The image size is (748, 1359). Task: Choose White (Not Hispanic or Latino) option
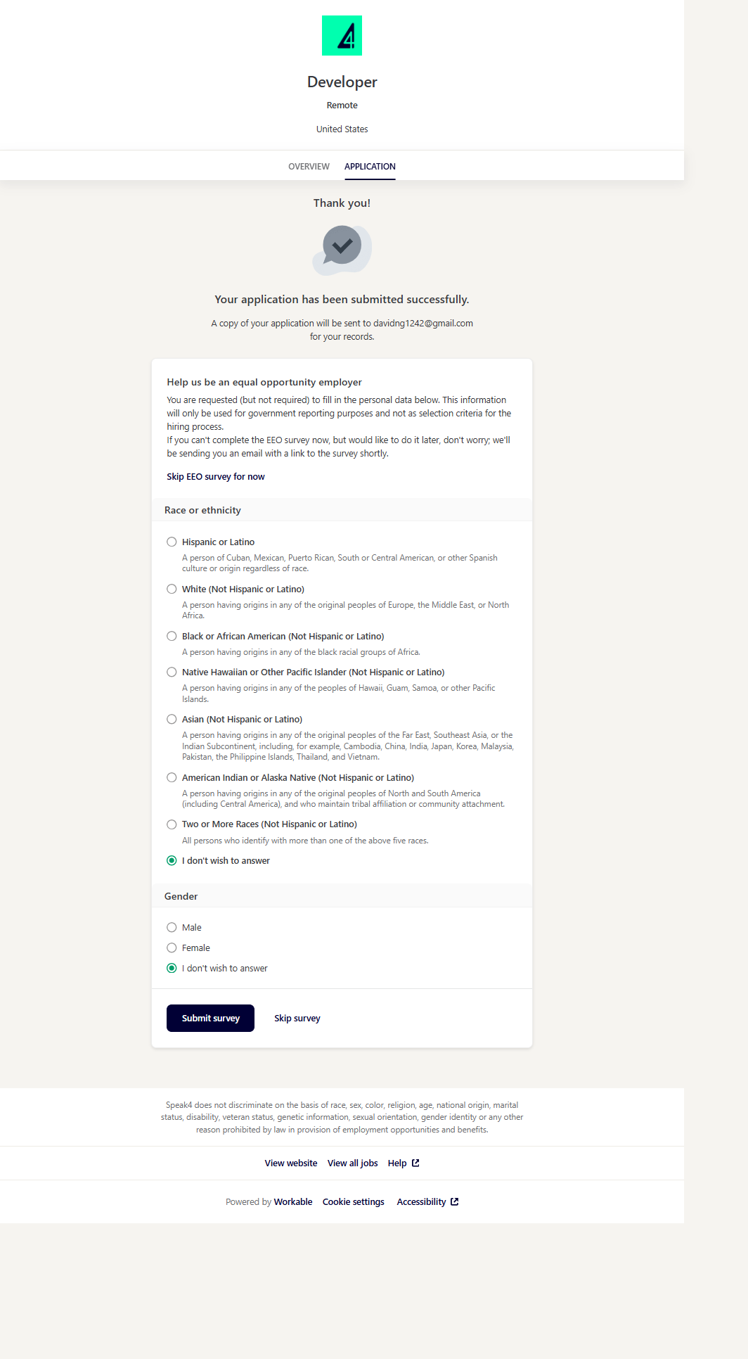pos(172,589)
